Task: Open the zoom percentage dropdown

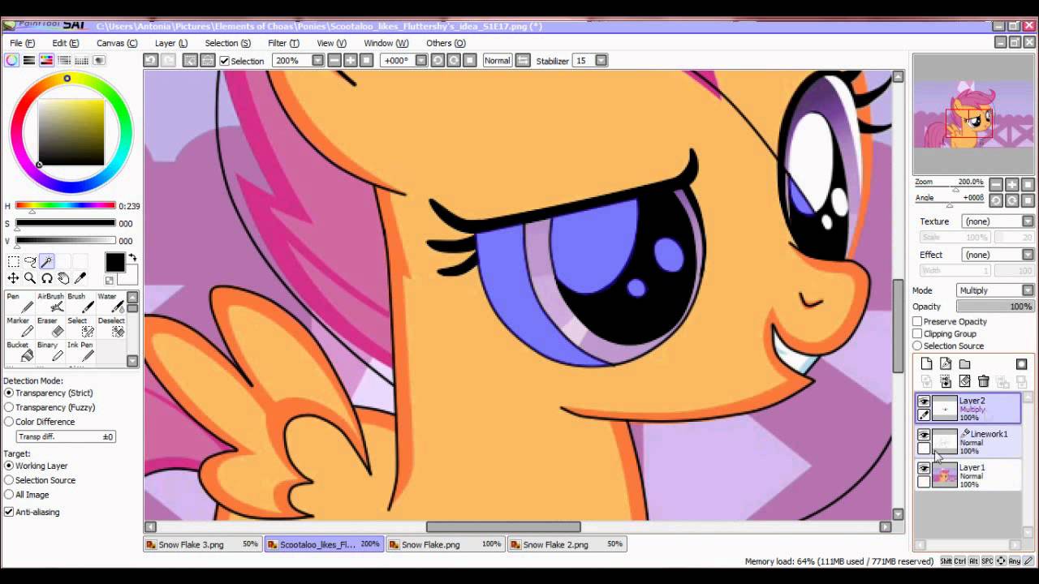Action: coord(317,60)
